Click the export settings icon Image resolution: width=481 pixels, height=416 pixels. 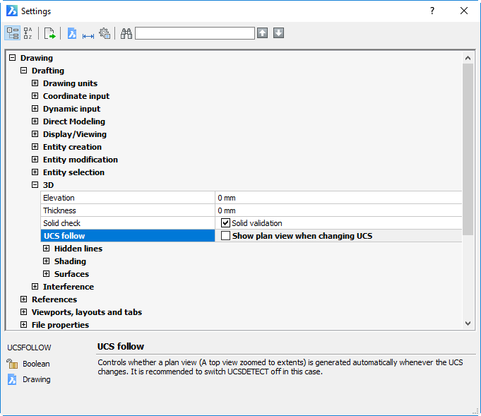pyautogui.click(x=49, y=33)
